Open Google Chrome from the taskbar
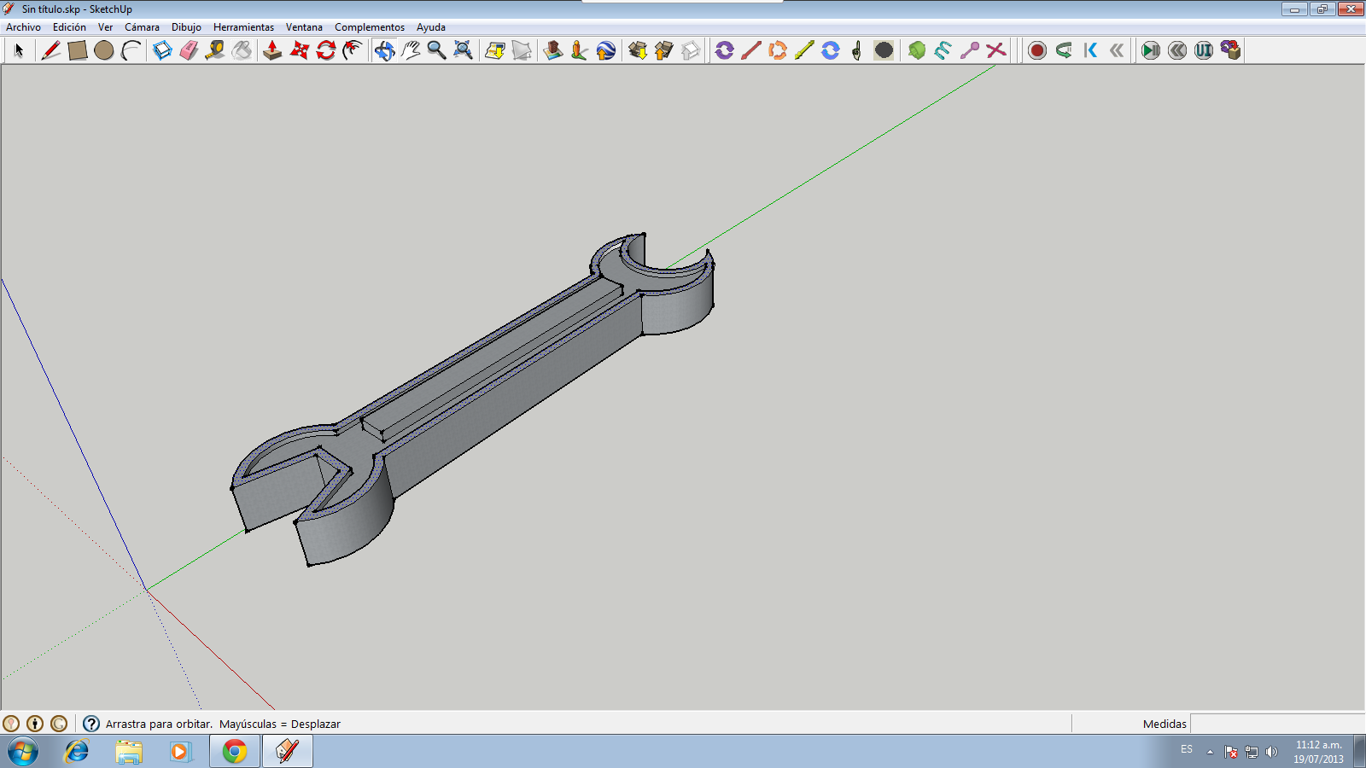 coord(235,751)
